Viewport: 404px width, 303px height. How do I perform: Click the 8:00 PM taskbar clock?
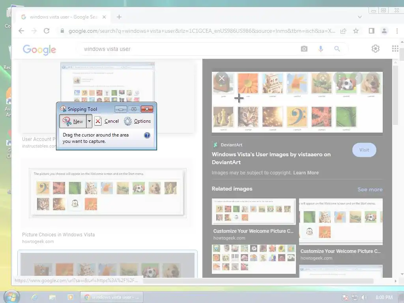click(384, 297)
